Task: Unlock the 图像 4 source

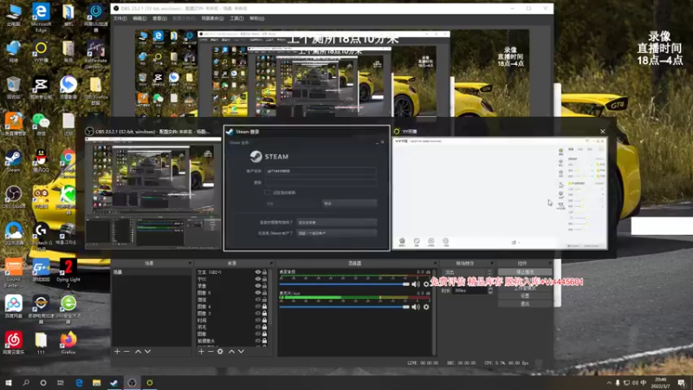Action: (264, 306)
